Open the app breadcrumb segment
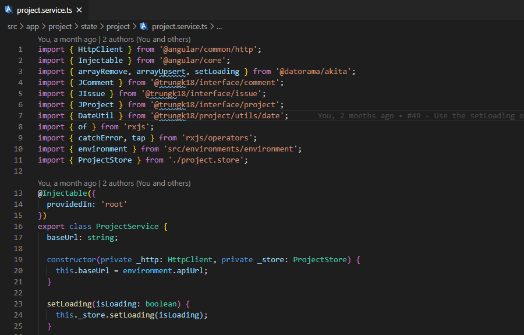This screenshot has width=524, height=335. click(x=33, y=26)
